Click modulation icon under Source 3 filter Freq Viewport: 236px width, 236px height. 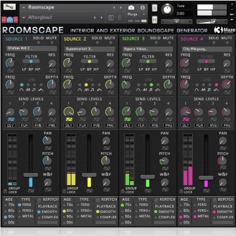pyautogui.click(x=127, y=71)
